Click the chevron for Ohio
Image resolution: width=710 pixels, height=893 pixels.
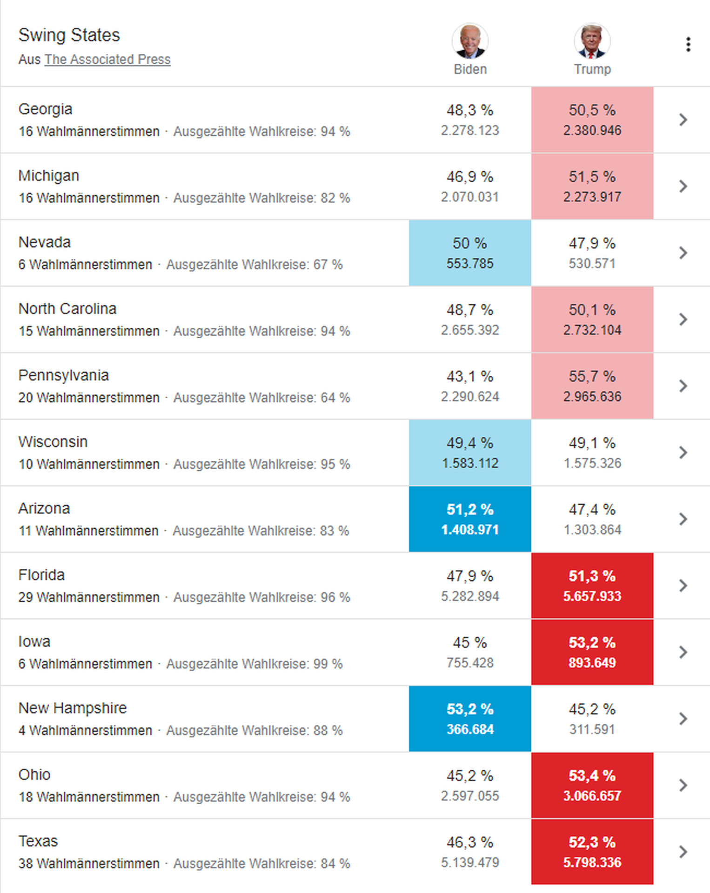coord(683,785)
